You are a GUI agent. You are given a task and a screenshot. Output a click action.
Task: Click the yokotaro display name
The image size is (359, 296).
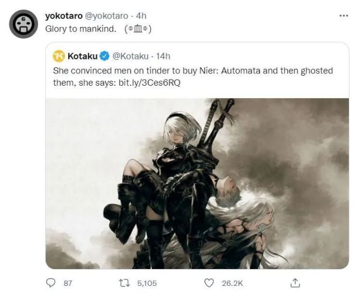pyautogui.click(x=63, y=16)
